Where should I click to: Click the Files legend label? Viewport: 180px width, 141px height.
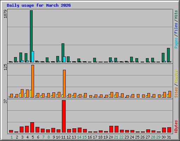176,28
